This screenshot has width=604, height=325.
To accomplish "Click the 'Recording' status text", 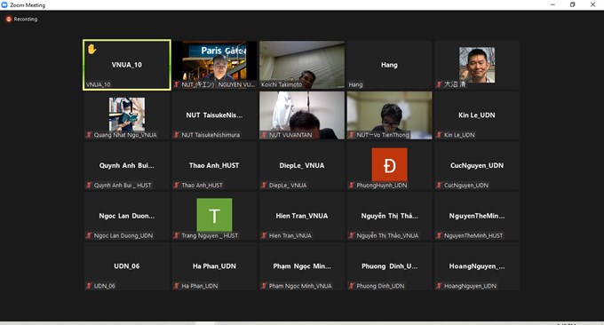I will [26, 19].
